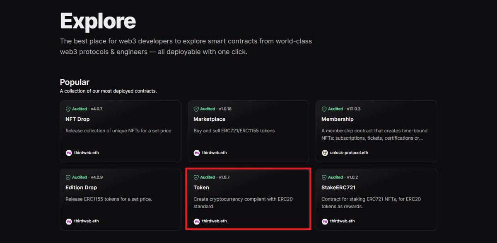Click unlock-protocol avatar icon on Membership card
The image size is (497, 243).
click(x=325, y=153)
